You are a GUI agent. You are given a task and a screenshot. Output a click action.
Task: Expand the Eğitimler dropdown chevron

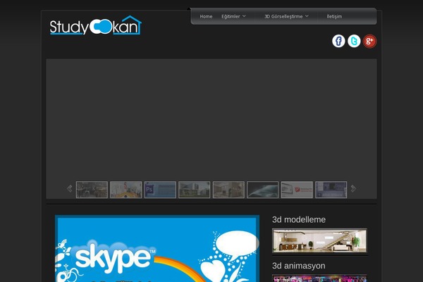(x=244, y=16)
